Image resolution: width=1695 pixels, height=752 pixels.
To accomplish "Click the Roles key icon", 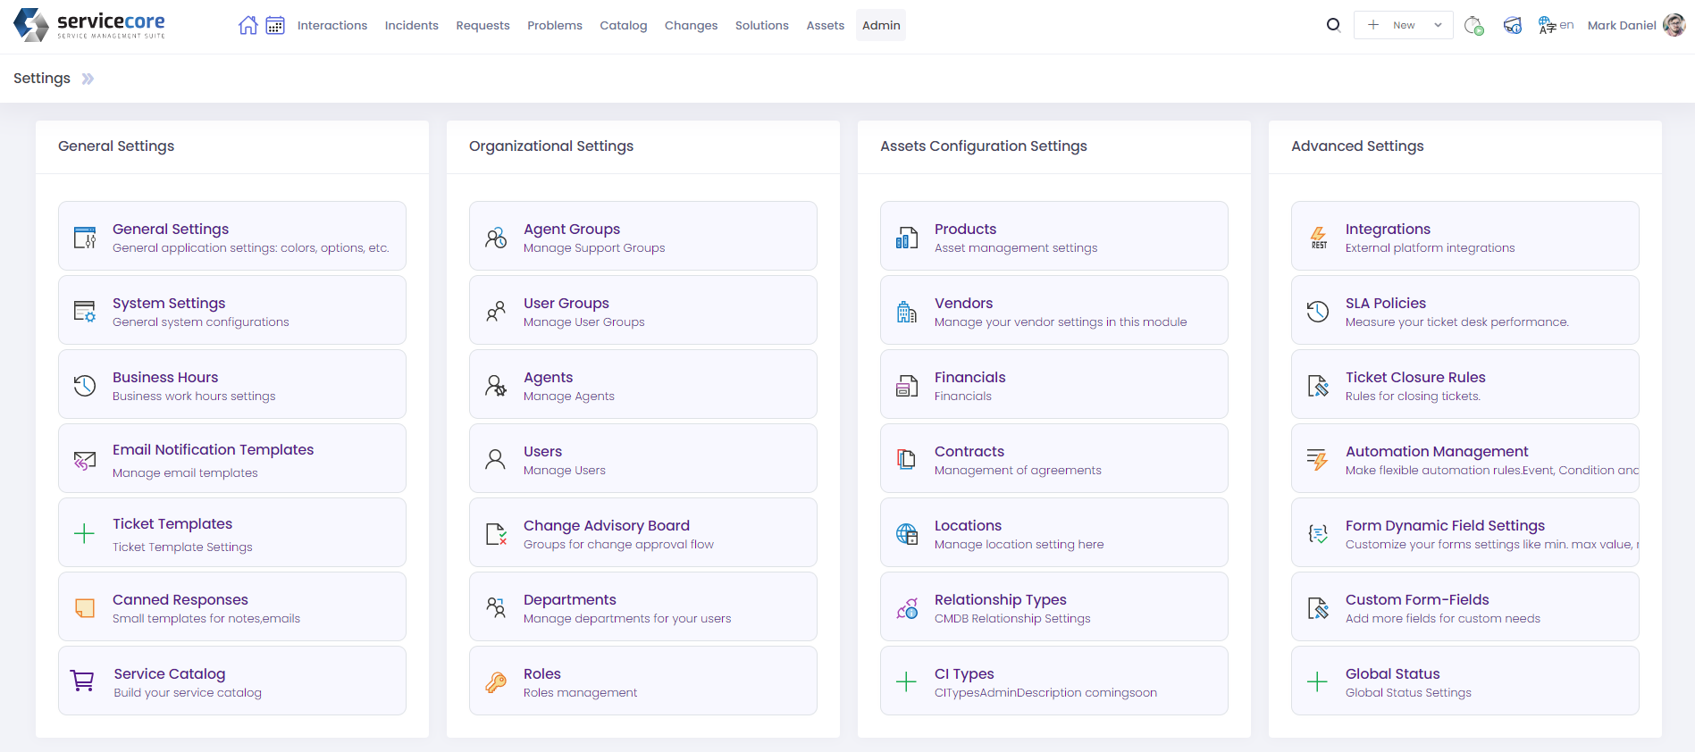I will coord(495,682).
